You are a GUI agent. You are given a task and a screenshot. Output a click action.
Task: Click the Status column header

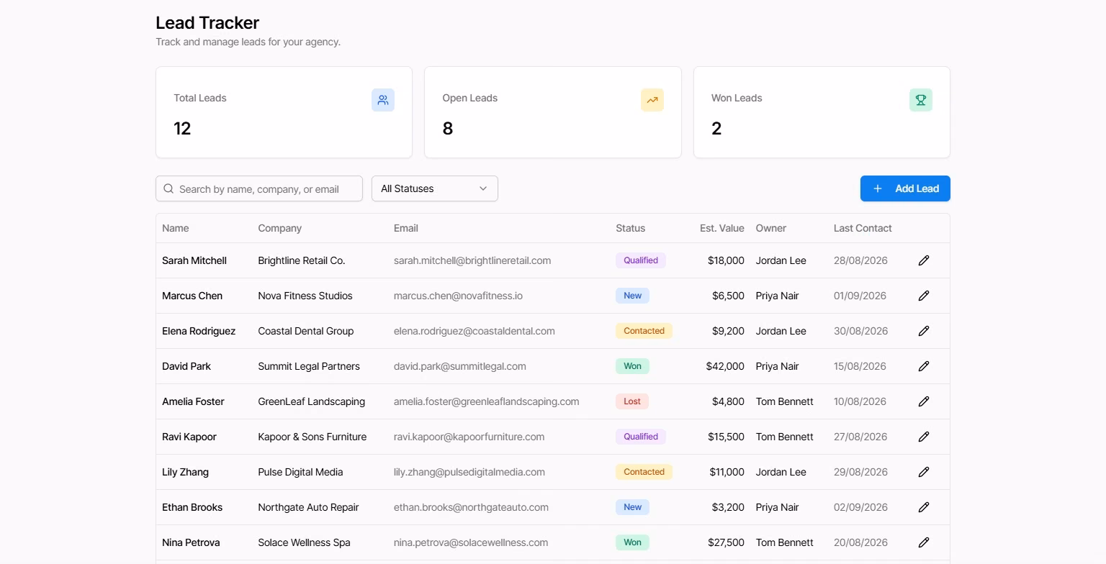[x=631, y=228]
